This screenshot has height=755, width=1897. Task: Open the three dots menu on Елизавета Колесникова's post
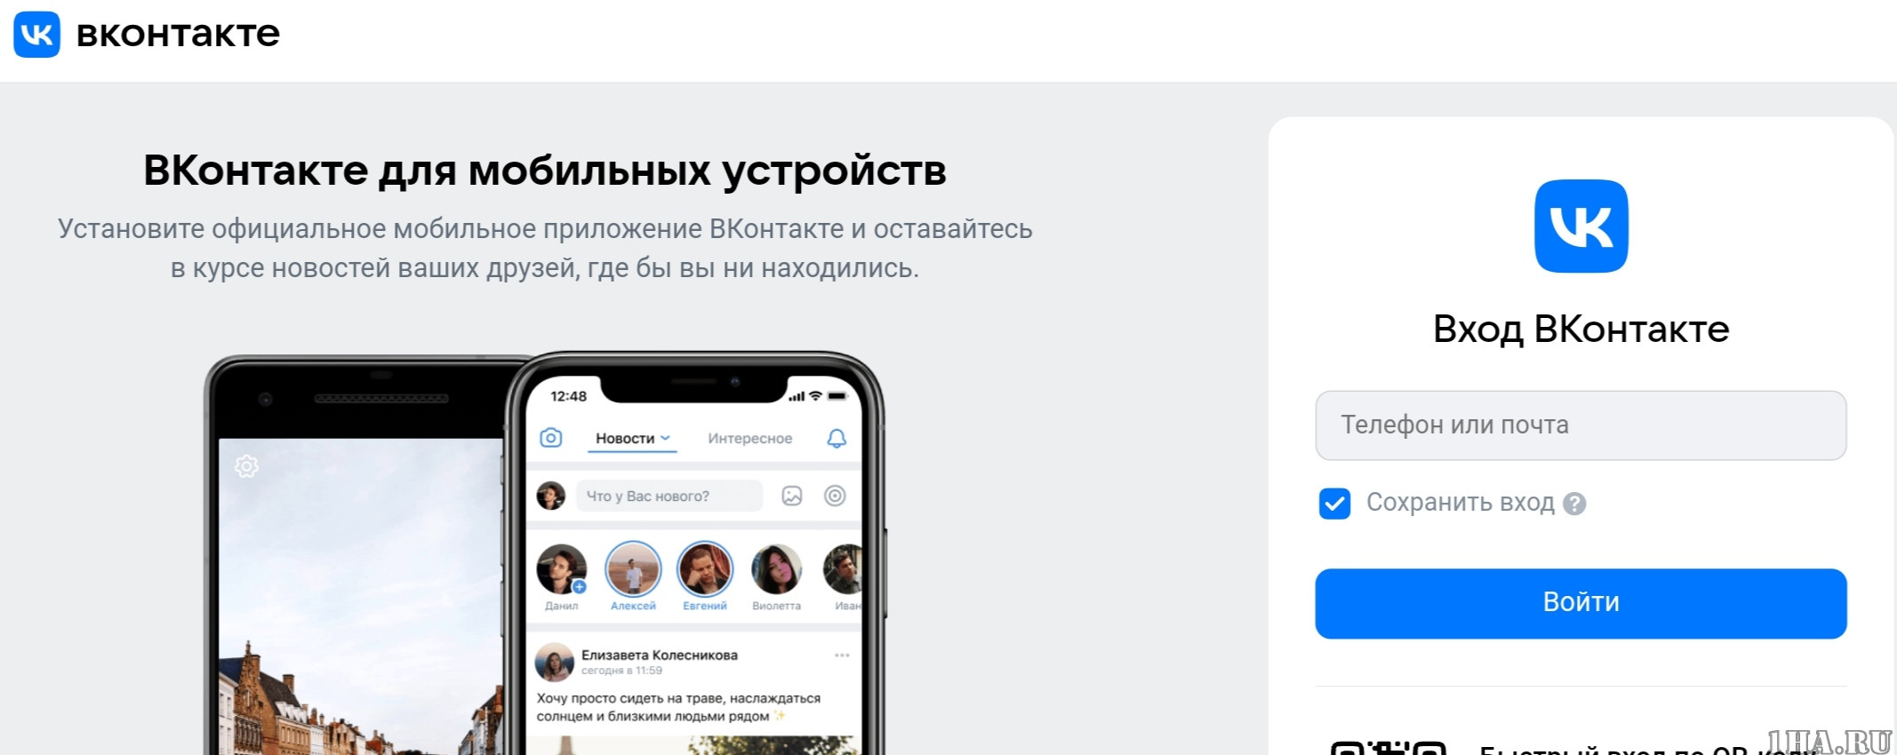click(842, 656)
